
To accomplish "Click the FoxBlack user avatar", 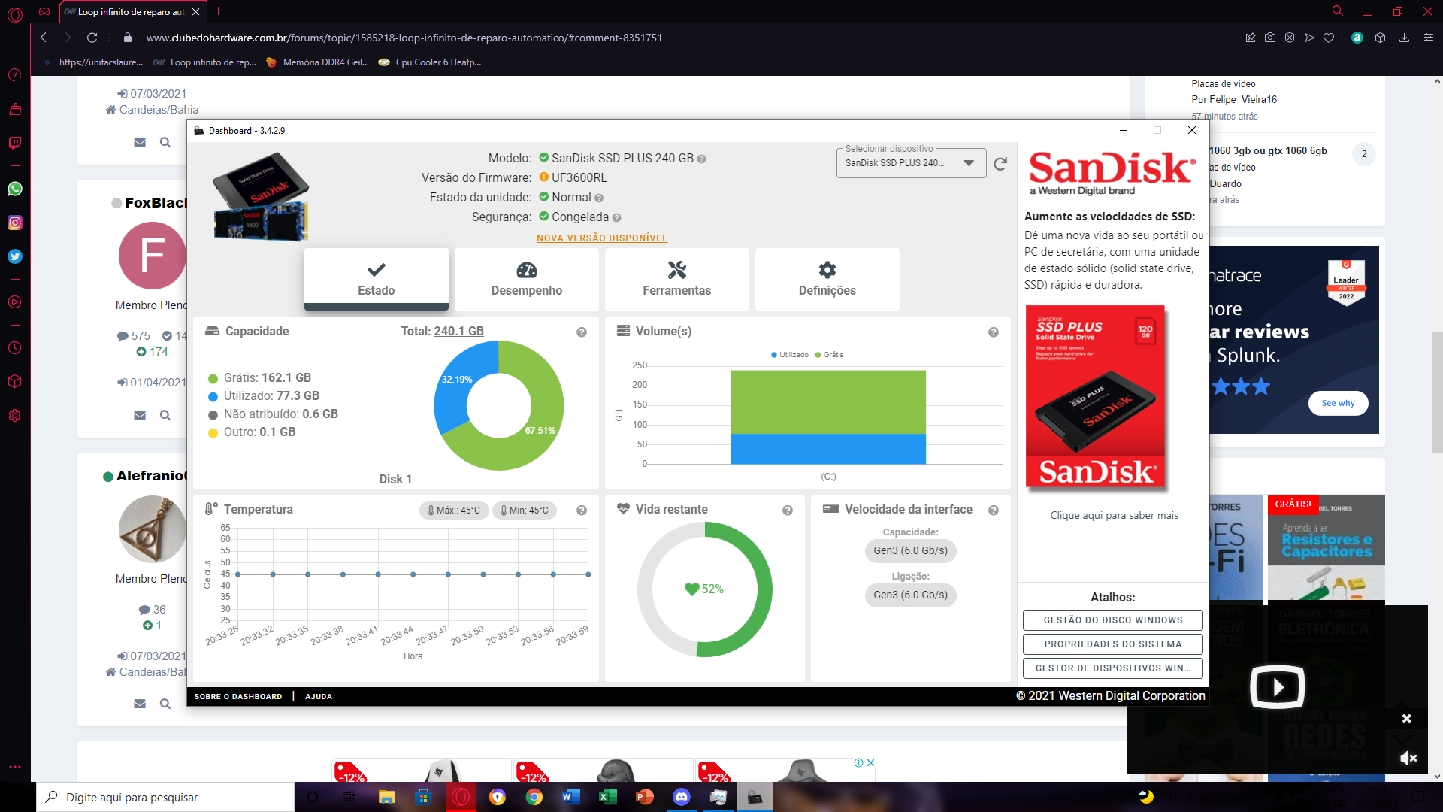I will point(153,256).
